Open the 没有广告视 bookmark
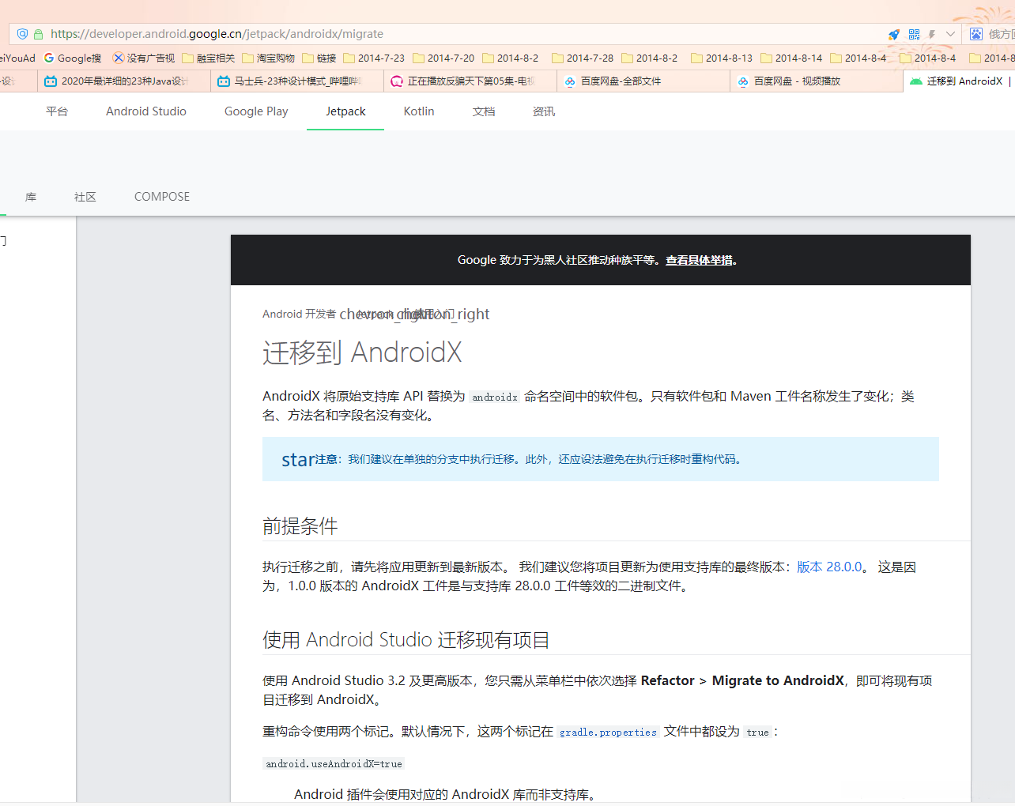This screenshot has width=1015, height=806. 144,58
